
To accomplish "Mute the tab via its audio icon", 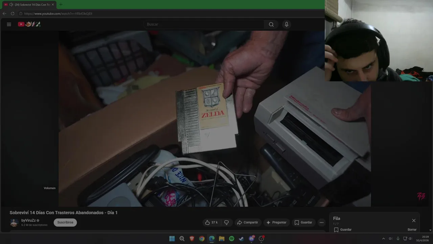I will [11, 5].
